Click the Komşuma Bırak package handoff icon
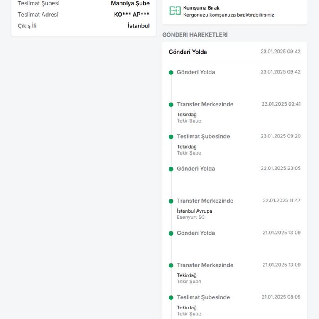Viewport: 319px width, 319px height. point(175,11)
